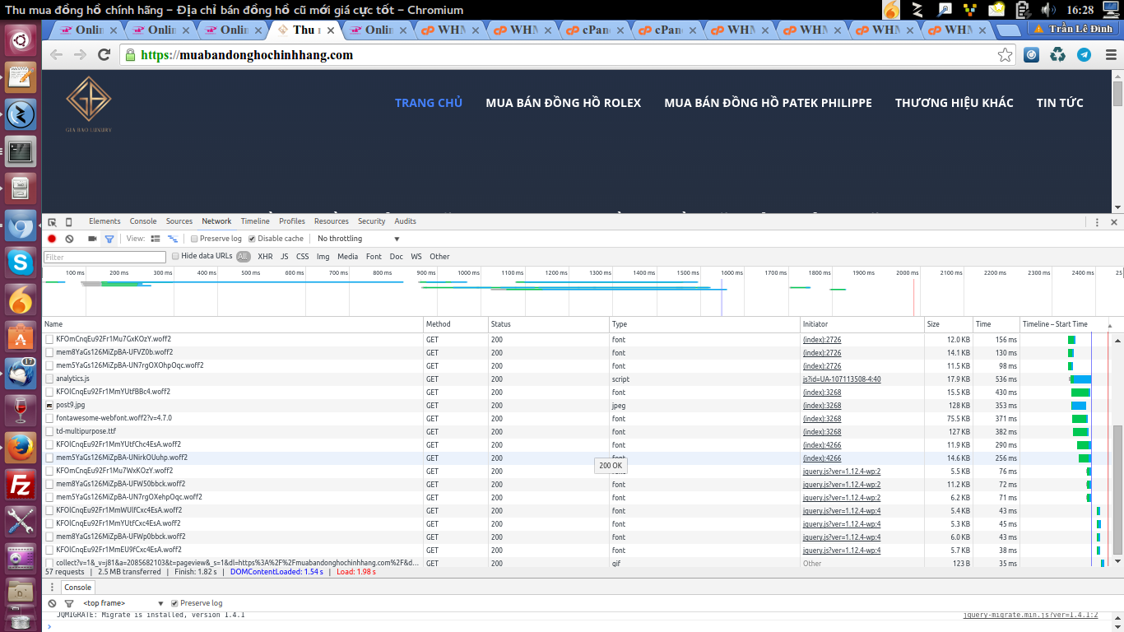Open the Terminal from the launcher

pos(21,151)
